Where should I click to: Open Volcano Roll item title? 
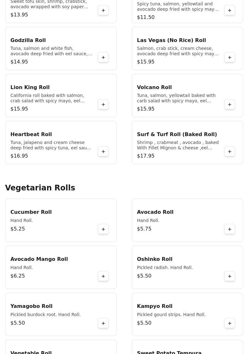[154, 87]
